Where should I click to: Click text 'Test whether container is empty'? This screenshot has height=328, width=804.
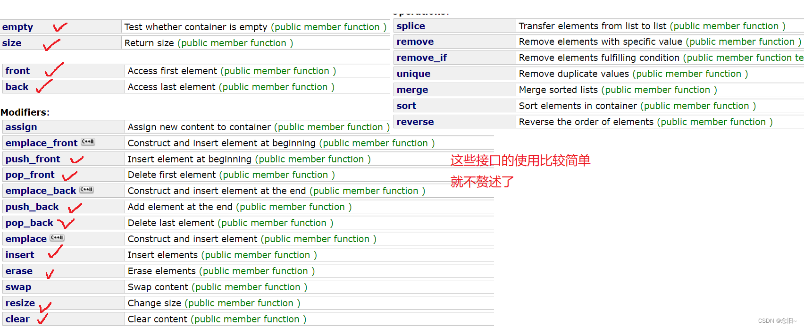tap(196, 27)
